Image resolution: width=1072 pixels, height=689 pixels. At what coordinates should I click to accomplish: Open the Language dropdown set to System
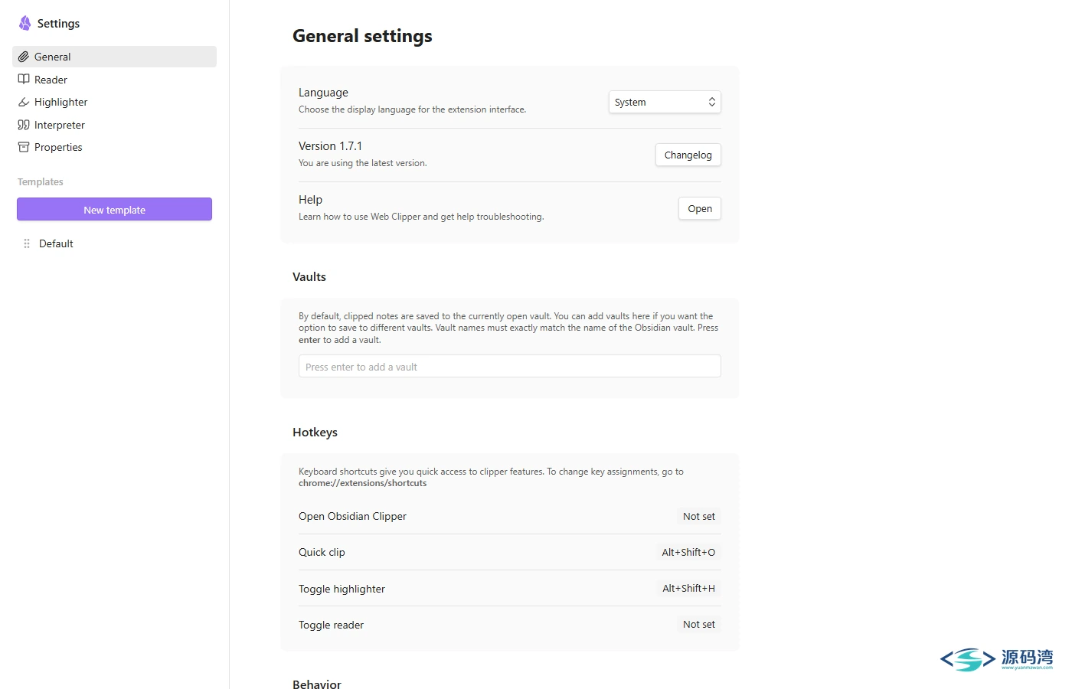[x=665, y=102]
